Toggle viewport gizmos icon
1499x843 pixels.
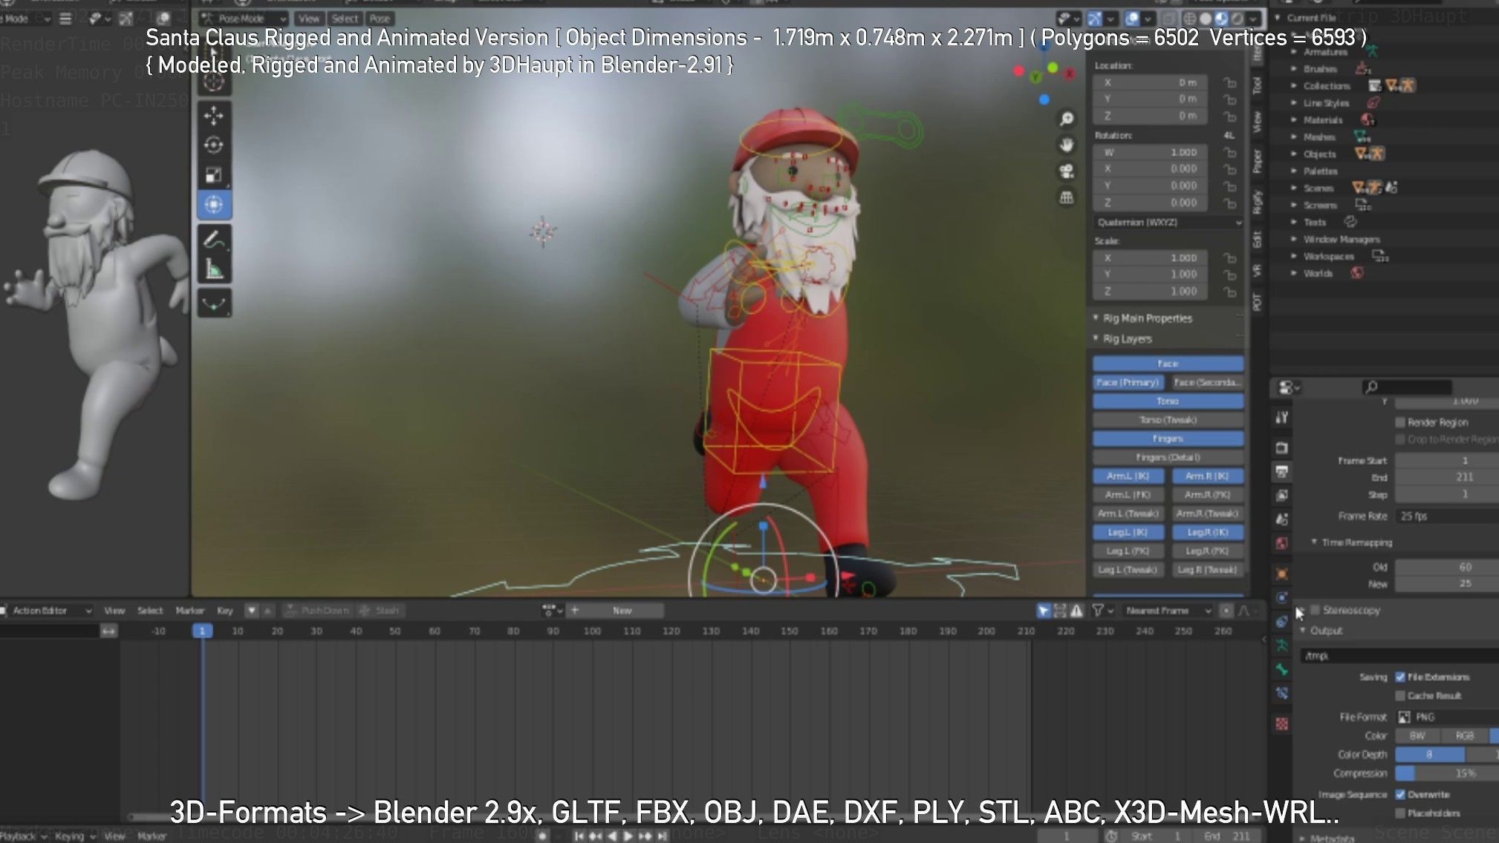coord(1095,19)
